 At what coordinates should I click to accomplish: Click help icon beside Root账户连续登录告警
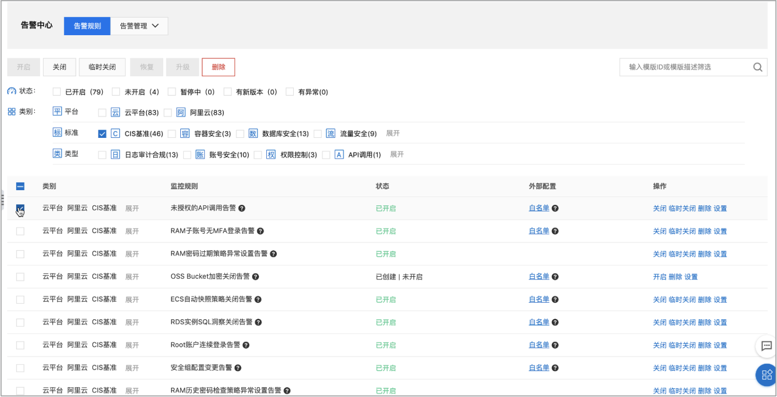(x=246, y=345)
